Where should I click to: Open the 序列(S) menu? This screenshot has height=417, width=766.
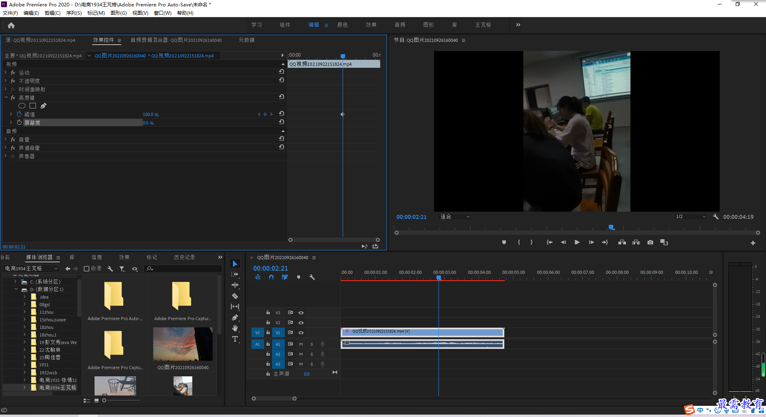[74, 13]
